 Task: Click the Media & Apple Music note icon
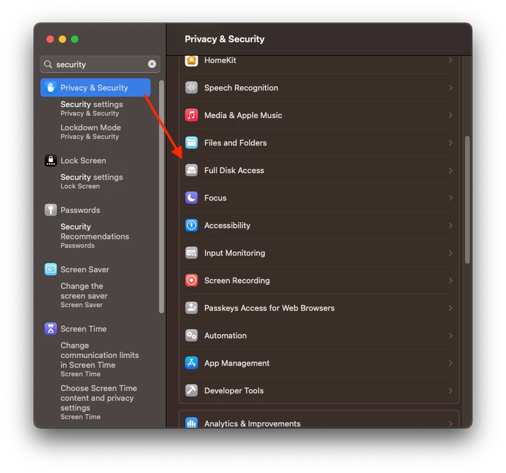pos(192,115)
